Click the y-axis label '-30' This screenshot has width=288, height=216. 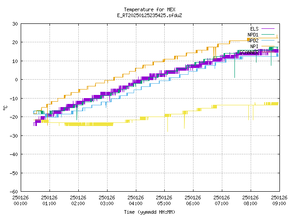tap(14, 136)
